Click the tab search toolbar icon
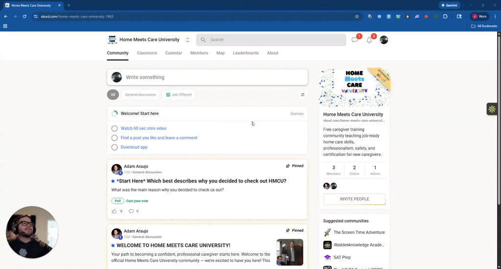 (x=459, y=17)
